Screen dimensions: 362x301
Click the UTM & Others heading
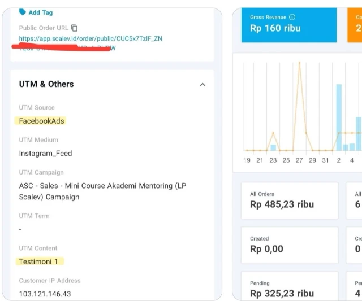click(x=46, y=84)
